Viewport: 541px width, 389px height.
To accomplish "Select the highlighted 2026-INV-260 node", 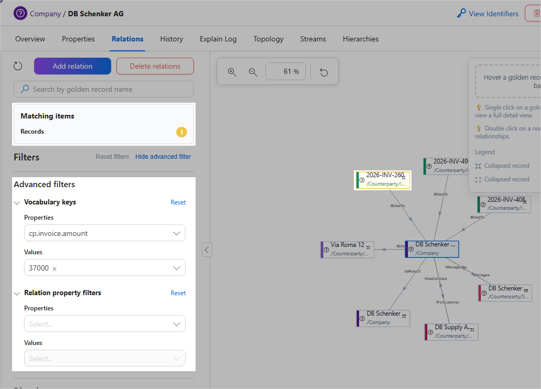I will pos(383,180).
